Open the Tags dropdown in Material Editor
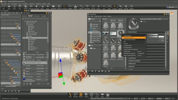Viewport: 178px width, 100px height. coord(95,46)
